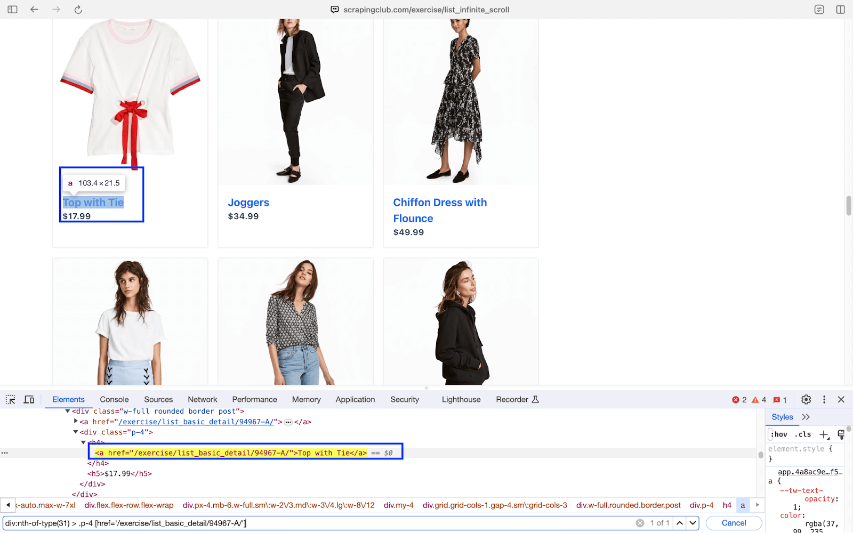Viewport: 853px width, 533px height.
Task: Click the Chiffon Dress product image
Action: point(461,102)
